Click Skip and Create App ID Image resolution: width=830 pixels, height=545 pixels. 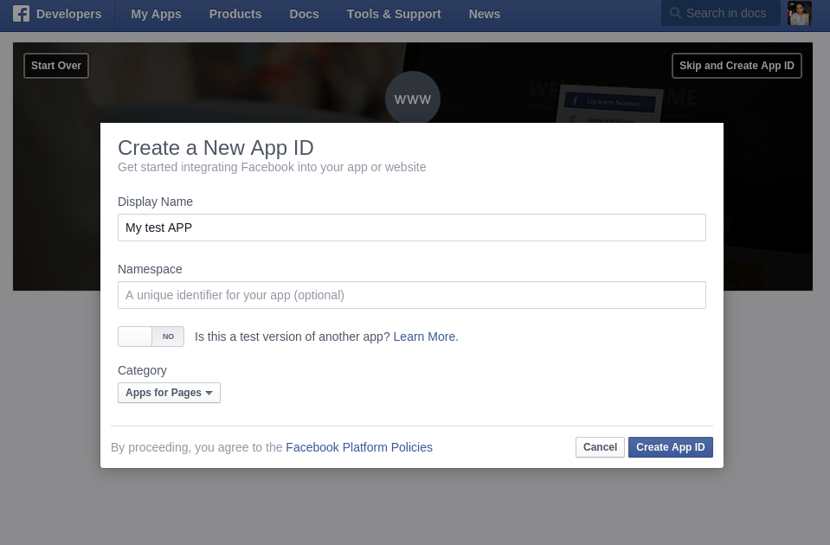tap(737, 66)
